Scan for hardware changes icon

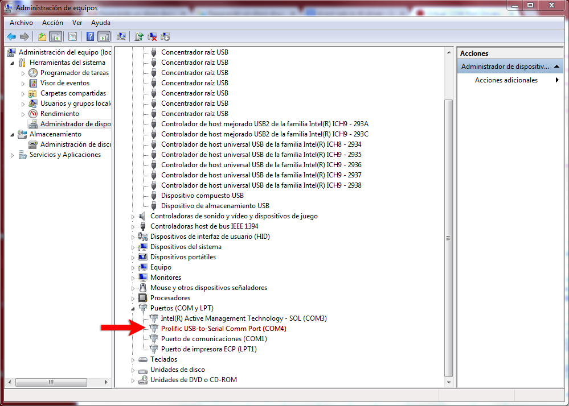tap(121, 37)
